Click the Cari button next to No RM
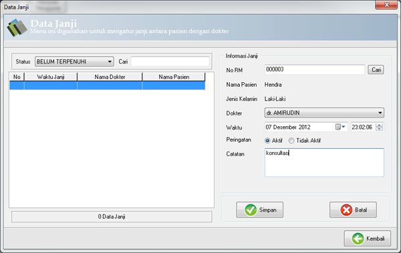This screenshot has width=401, height=253. (x=376, y=69)
